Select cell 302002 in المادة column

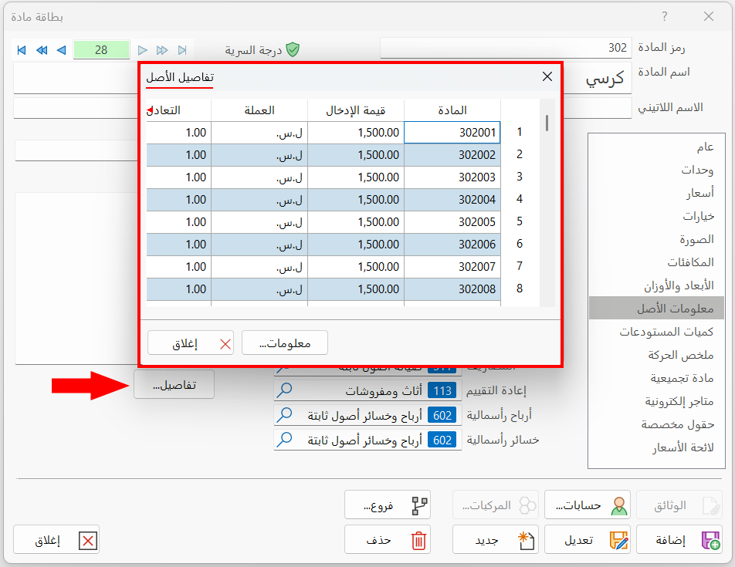[452, 155]
